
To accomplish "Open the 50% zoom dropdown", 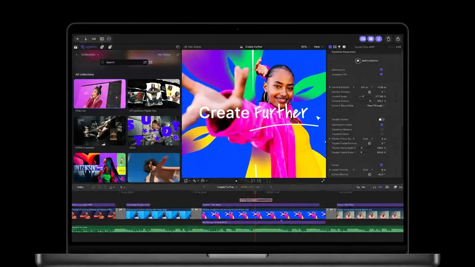I will point(305,47).
